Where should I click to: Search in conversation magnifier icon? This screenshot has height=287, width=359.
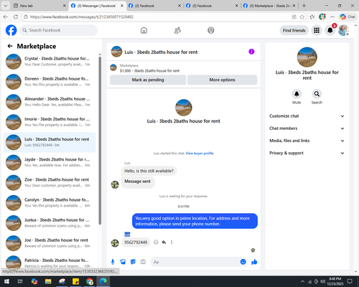point(317,94)
